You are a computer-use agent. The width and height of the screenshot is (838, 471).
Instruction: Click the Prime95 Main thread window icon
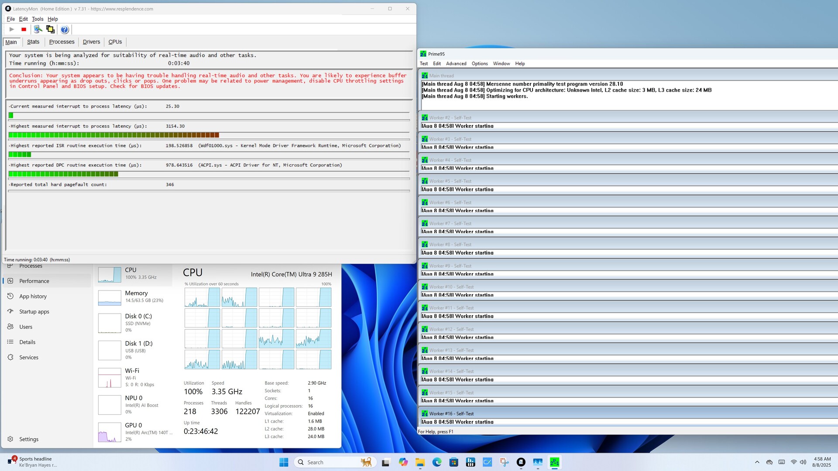point(425,76)
